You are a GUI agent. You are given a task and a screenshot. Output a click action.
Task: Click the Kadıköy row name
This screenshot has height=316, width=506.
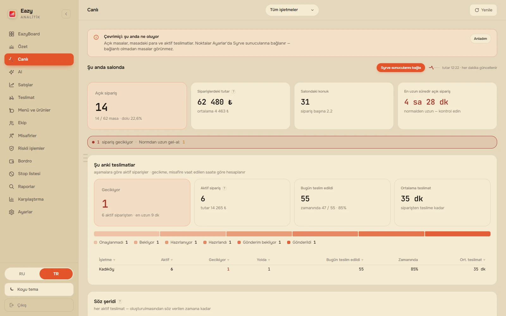(107, 269)
